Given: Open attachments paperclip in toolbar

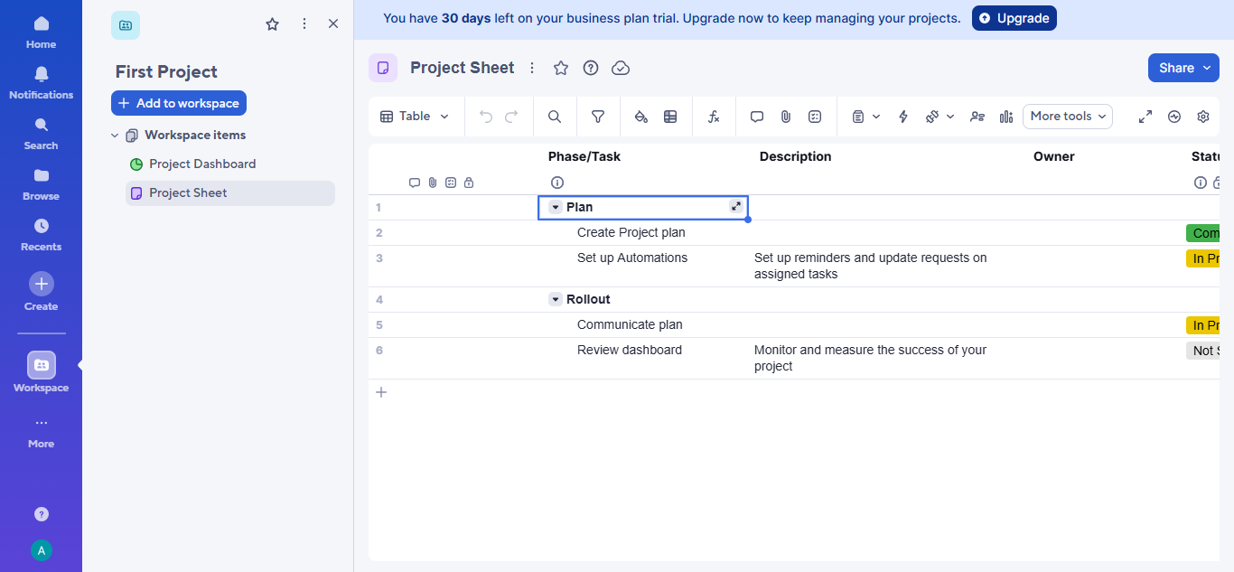Looking at the screenshot, I should [786, 117].
